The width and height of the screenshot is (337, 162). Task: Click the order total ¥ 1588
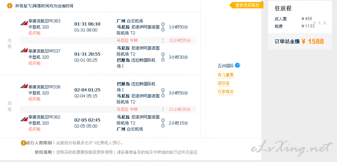coord(313,41)
